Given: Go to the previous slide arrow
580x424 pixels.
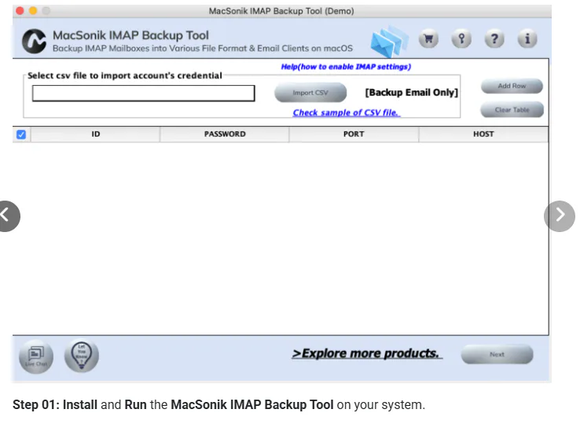Looking at the screenshot, I should (7, 216).
